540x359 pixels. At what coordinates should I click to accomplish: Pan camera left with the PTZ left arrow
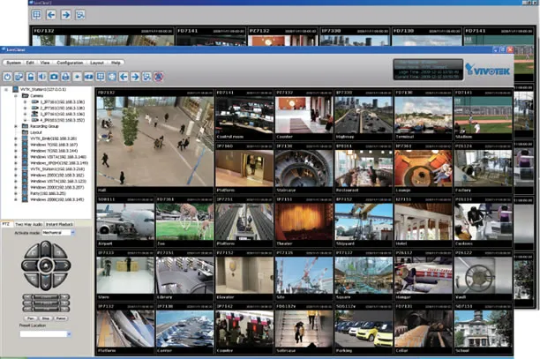tap(28, 266)
